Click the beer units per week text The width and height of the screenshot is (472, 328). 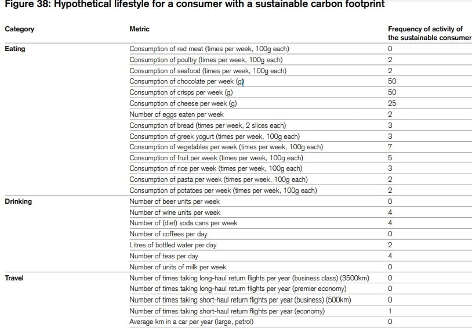[175, 201]
